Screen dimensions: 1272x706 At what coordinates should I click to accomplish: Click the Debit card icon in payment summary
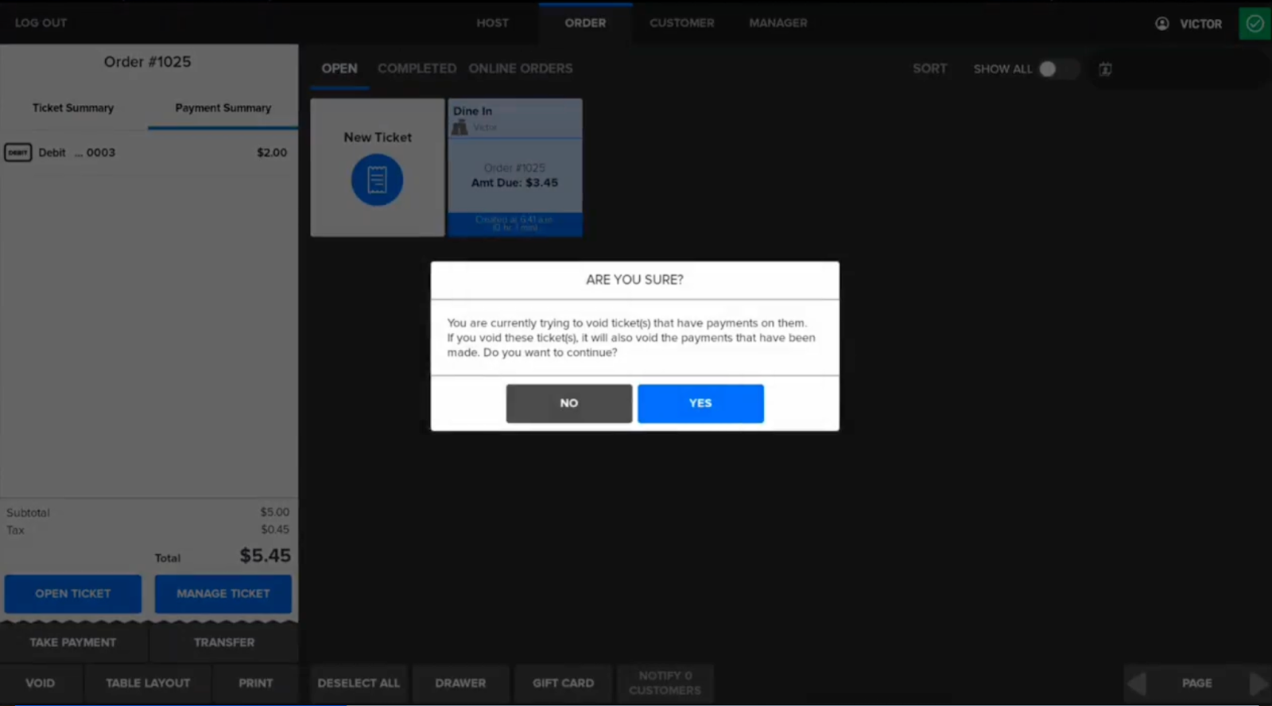tap(17, 153)
